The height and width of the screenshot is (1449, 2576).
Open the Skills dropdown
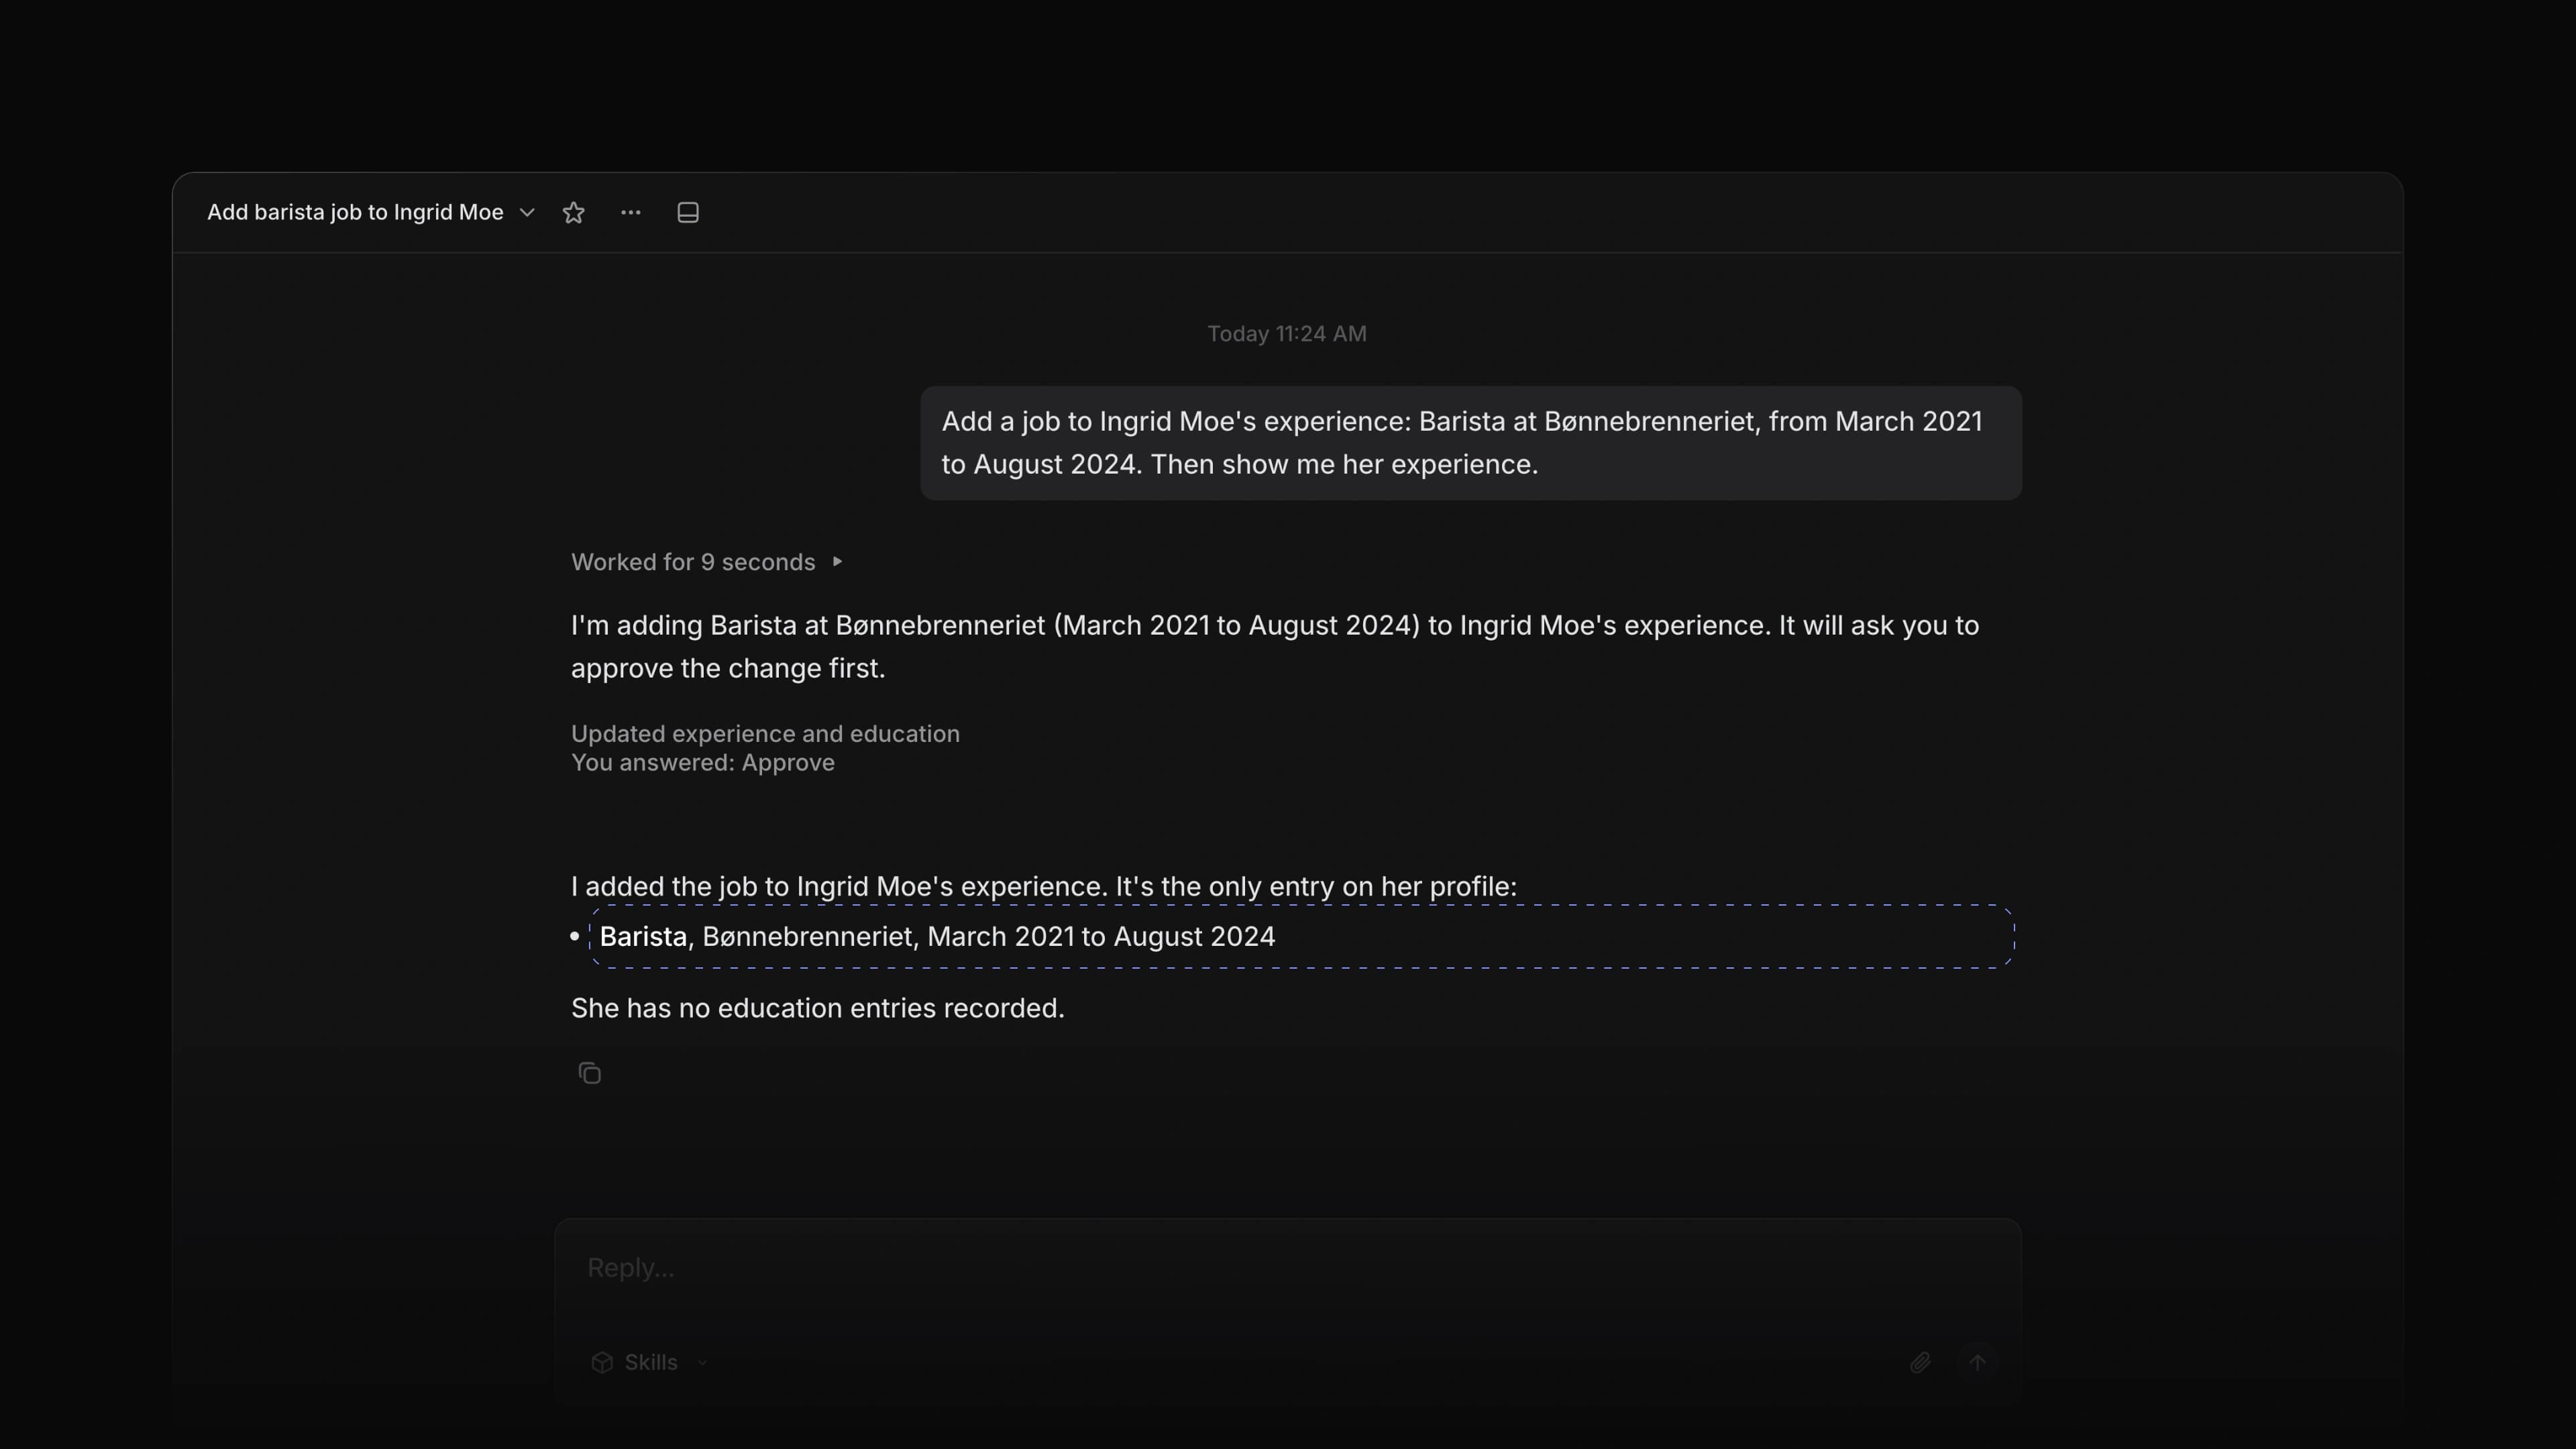click(x=650, y=1362)
